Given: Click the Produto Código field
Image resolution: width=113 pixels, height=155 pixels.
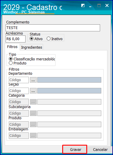Looking at the screenshot, I should click(x=19, y=125).
